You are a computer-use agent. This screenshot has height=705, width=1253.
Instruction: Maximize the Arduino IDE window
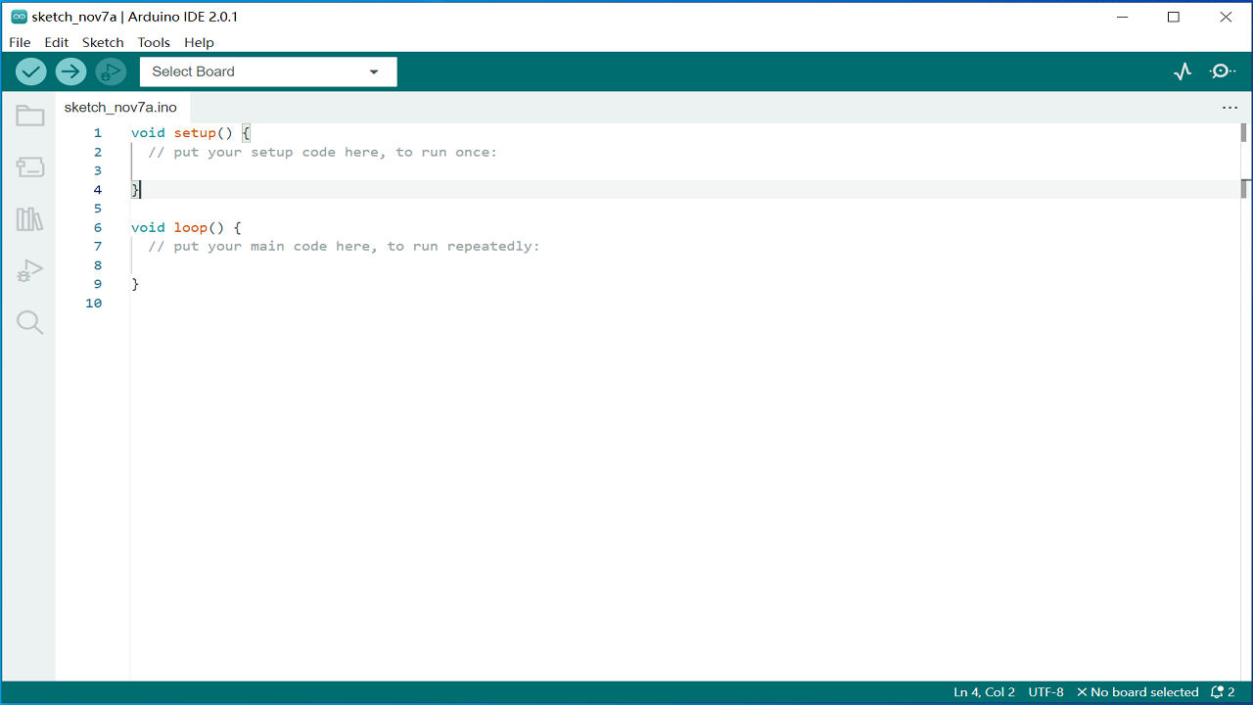(x=1174, y=17)
